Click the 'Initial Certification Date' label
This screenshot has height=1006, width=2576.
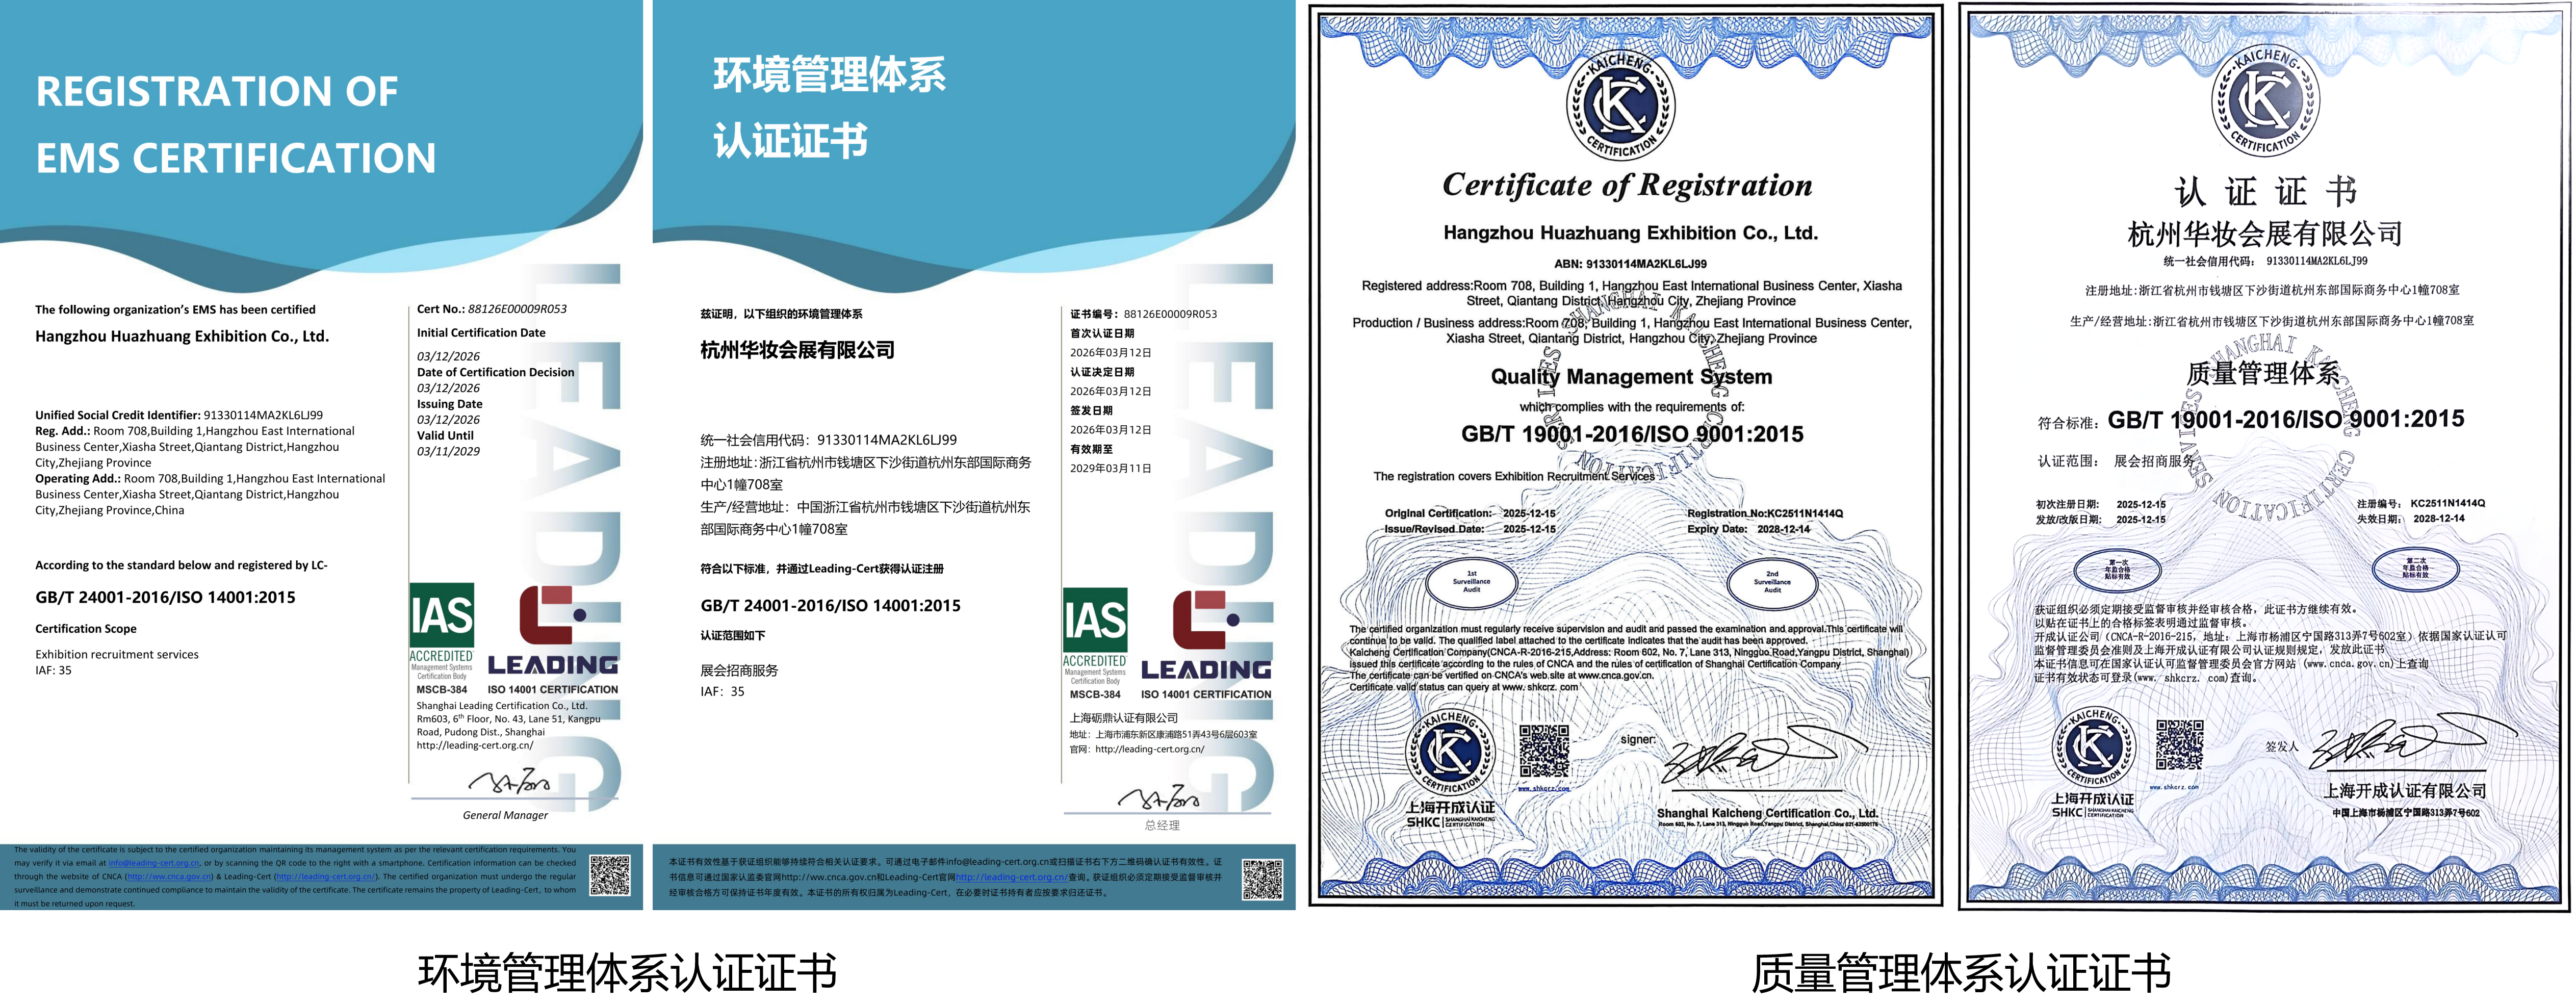point(481,333)
